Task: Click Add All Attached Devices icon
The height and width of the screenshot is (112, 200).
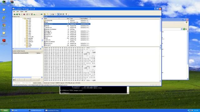Action: coord(17,14)
